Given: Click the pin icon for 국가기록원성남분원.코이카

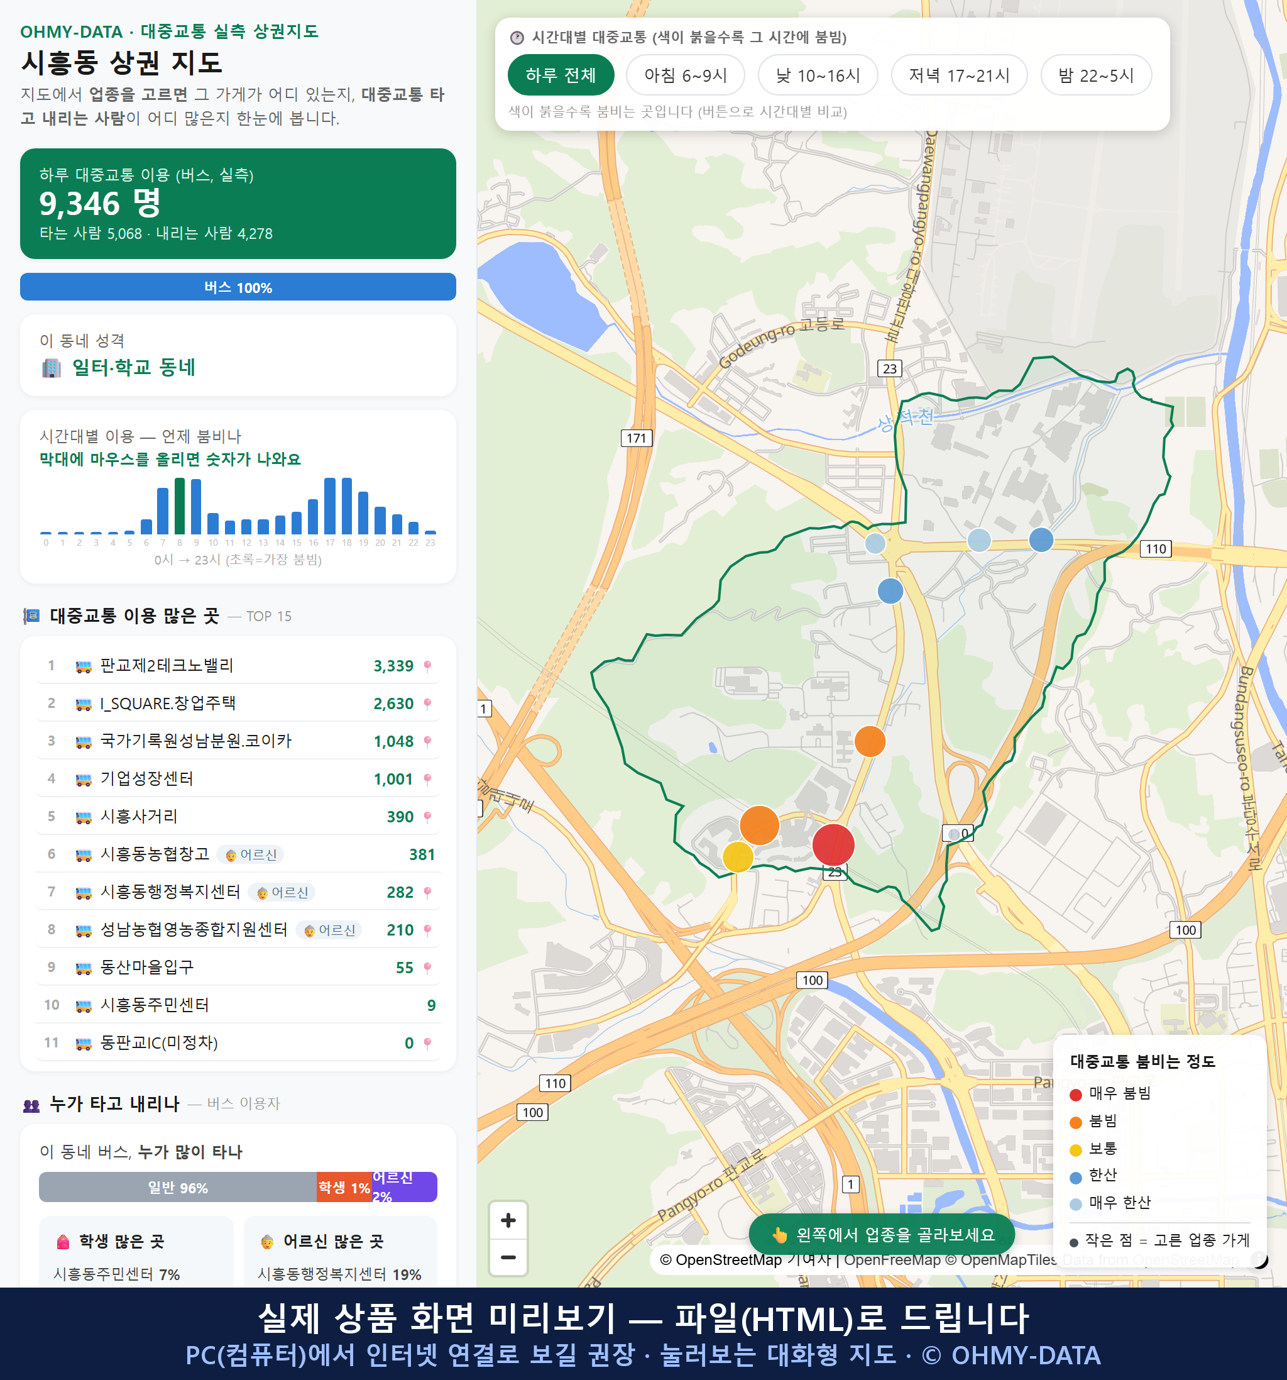Looking at the screenshot, I should point(427,741).
